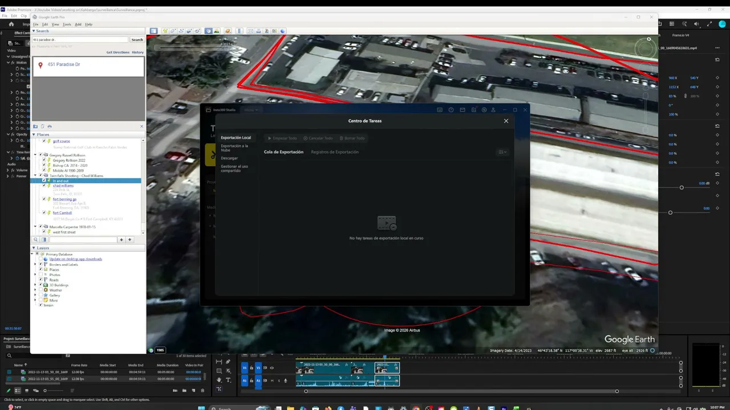
Task: Move selected place down arrow button
Action: [x=129, y=240]
